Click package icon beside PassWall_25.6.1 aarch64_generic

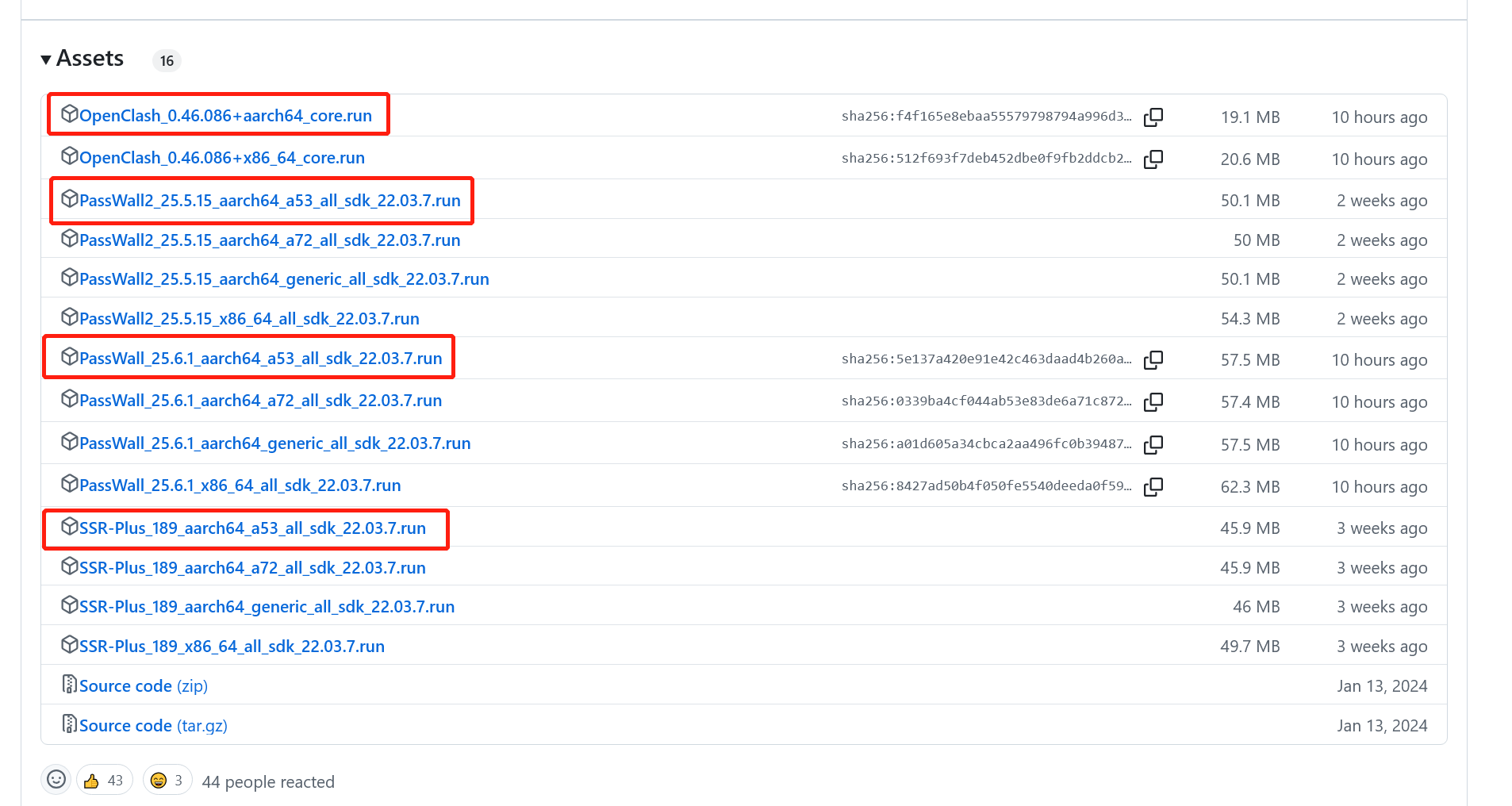70,441
